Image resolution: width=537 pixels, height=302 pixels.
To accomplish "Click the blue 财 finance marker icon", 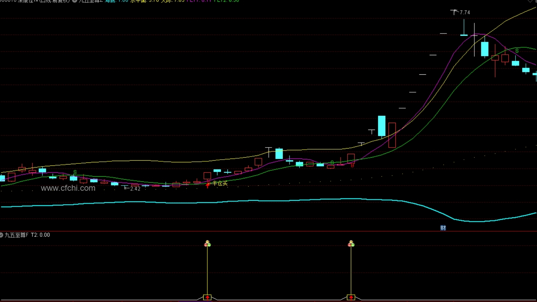I will click(443, 228).
